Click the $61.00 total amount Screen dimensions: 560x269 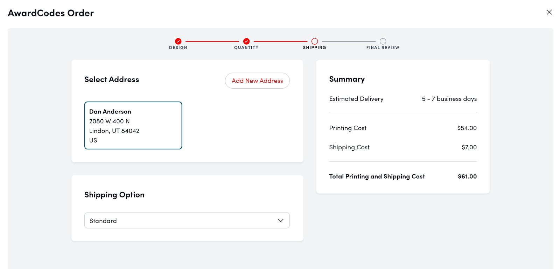click(467, 177)
